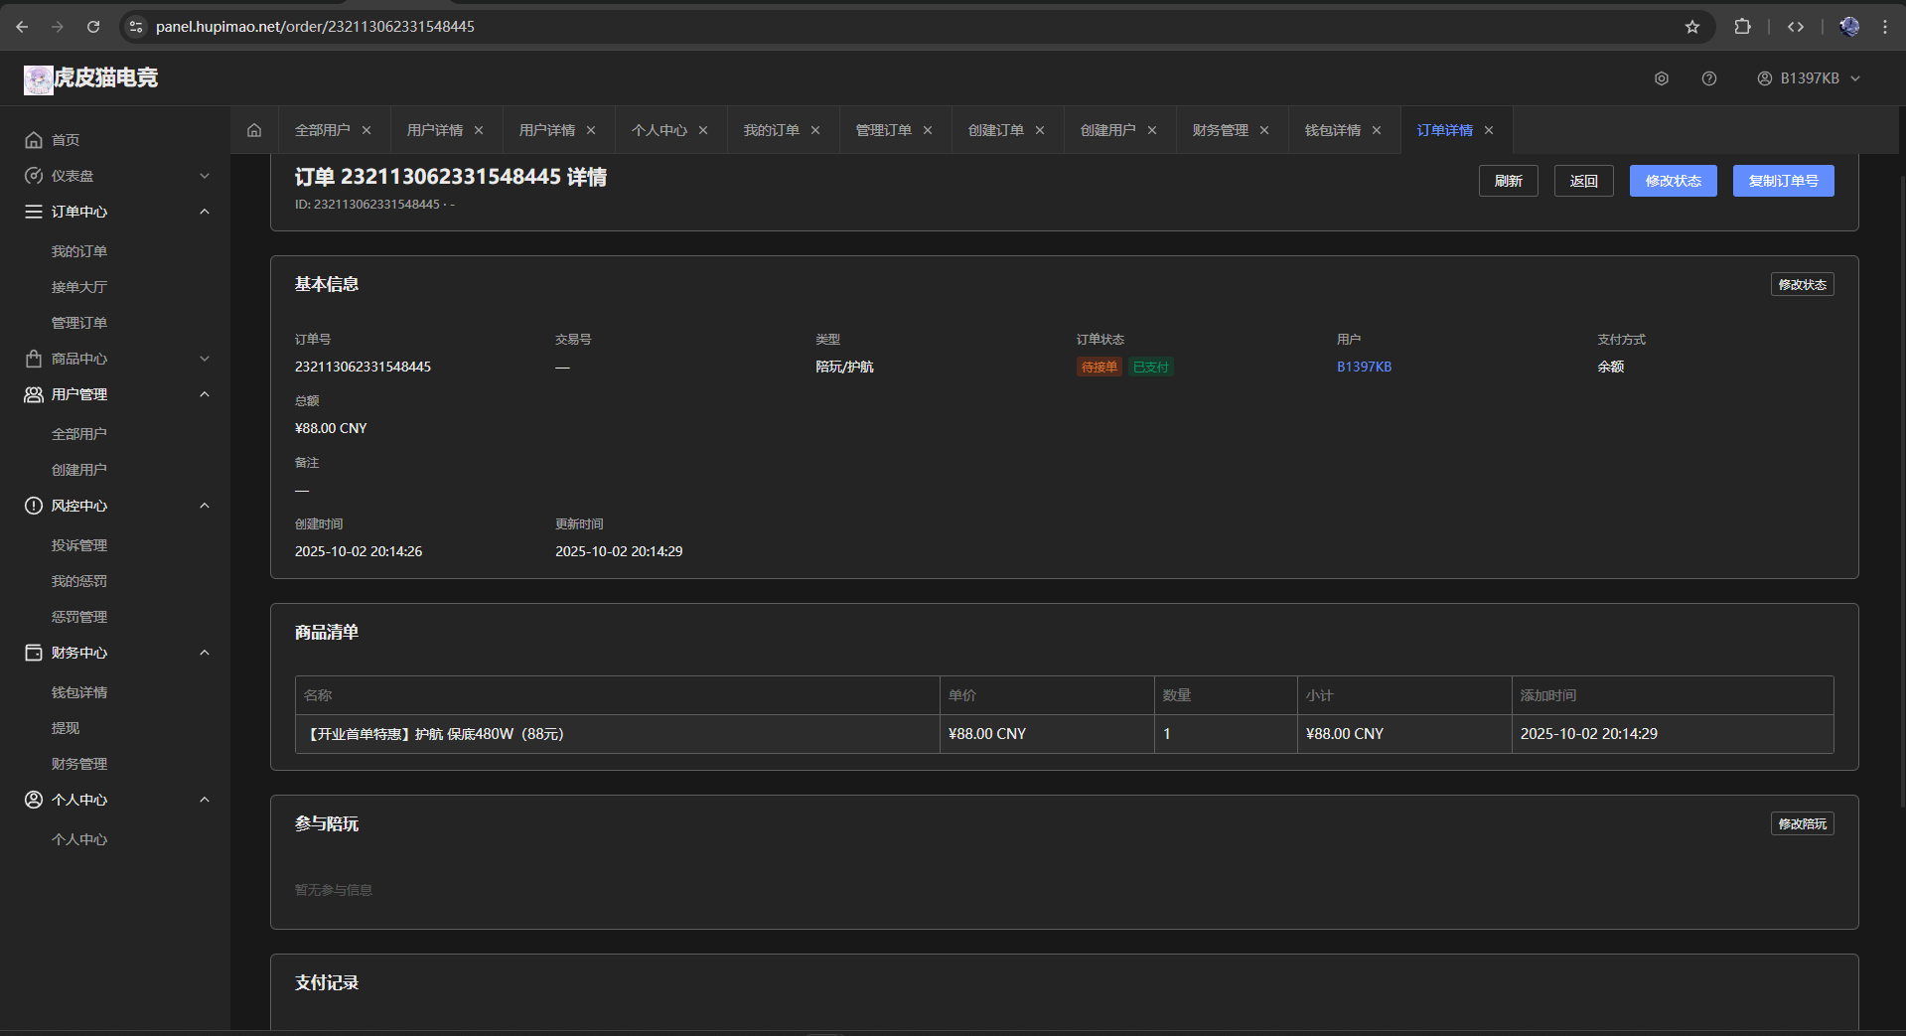Open the B1397KB account dropdown
1906x1036 pixels.
click(x=1809, y=78)
